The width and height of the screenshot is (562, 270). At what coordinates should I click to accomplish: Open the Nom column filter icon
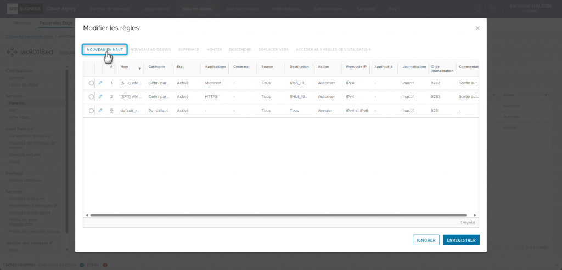139,69
